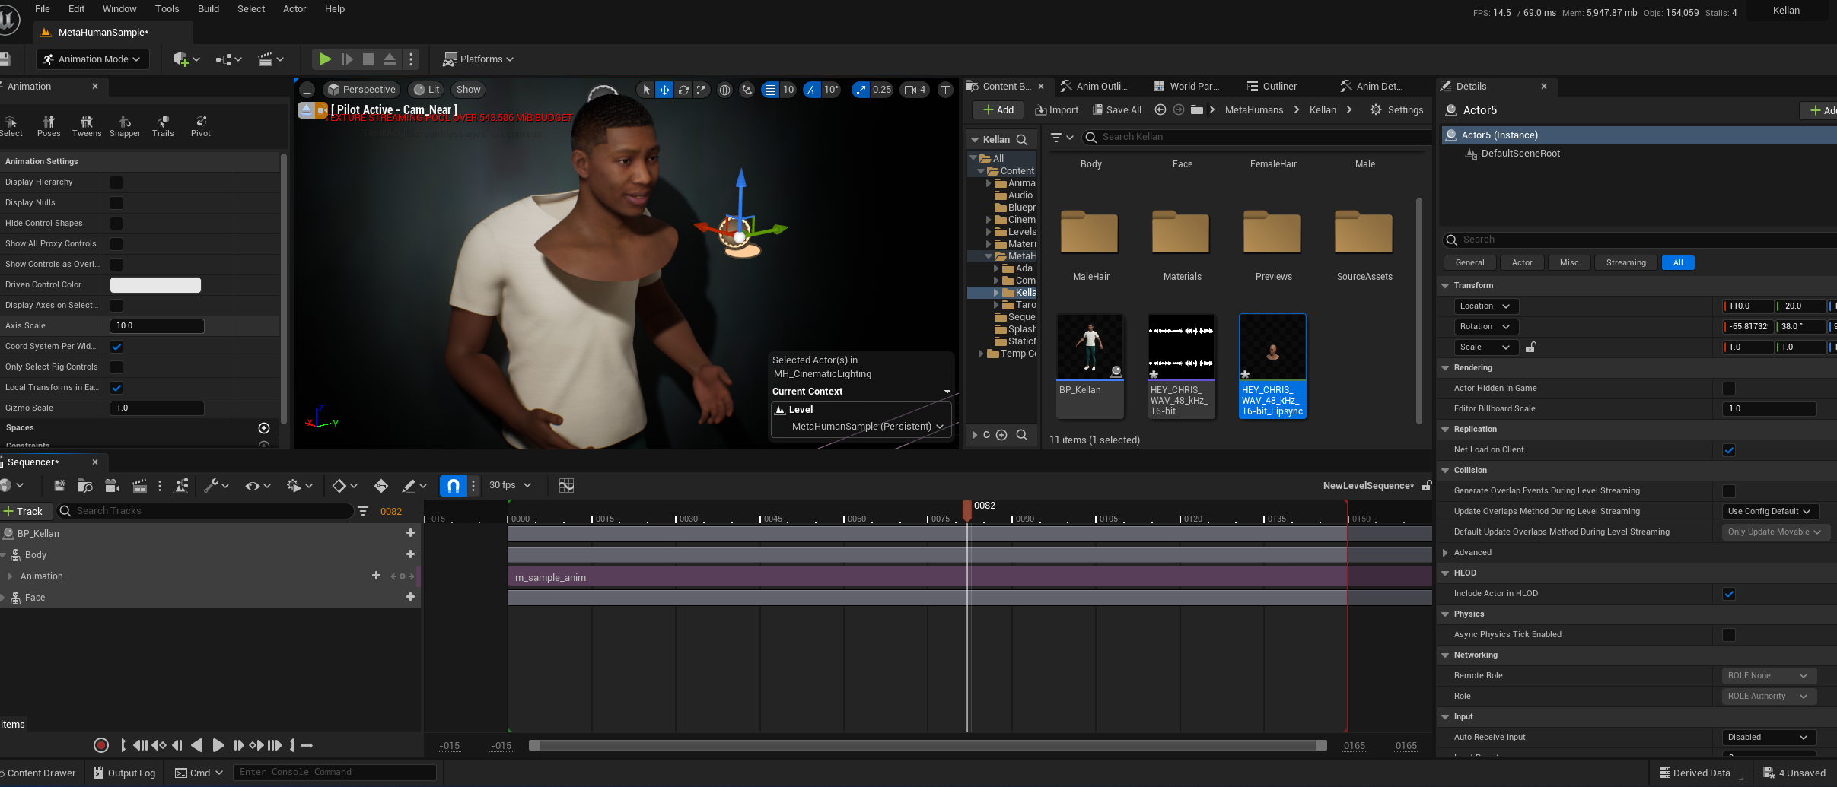Activate the Pivot tool
The width and height of the screenshot is (1837, 787).
coord(201,126)
